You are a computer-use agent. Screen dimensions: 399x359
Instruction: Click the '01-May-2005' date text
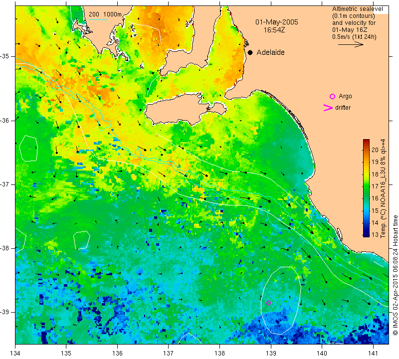tap(277, 22)
